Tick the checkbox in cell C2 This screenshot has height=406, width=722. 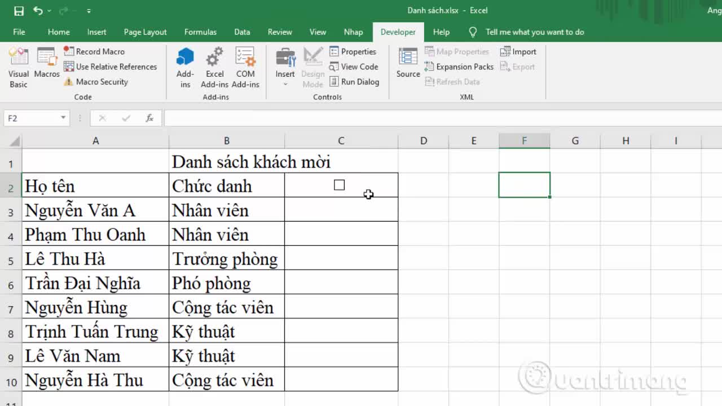(339, 185)
